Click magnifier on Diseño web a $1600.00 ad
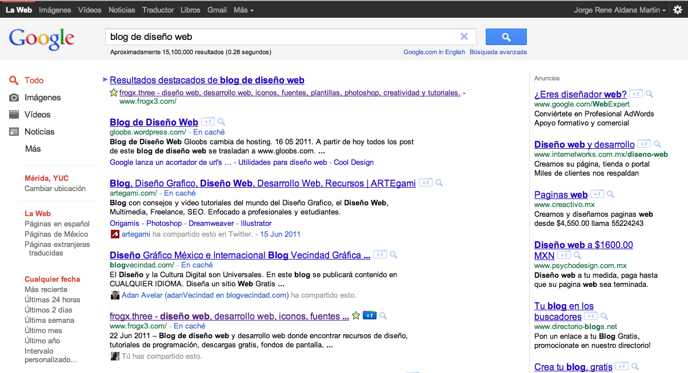Viewport: 688px width, 373px height. click(x=578, y=256)
